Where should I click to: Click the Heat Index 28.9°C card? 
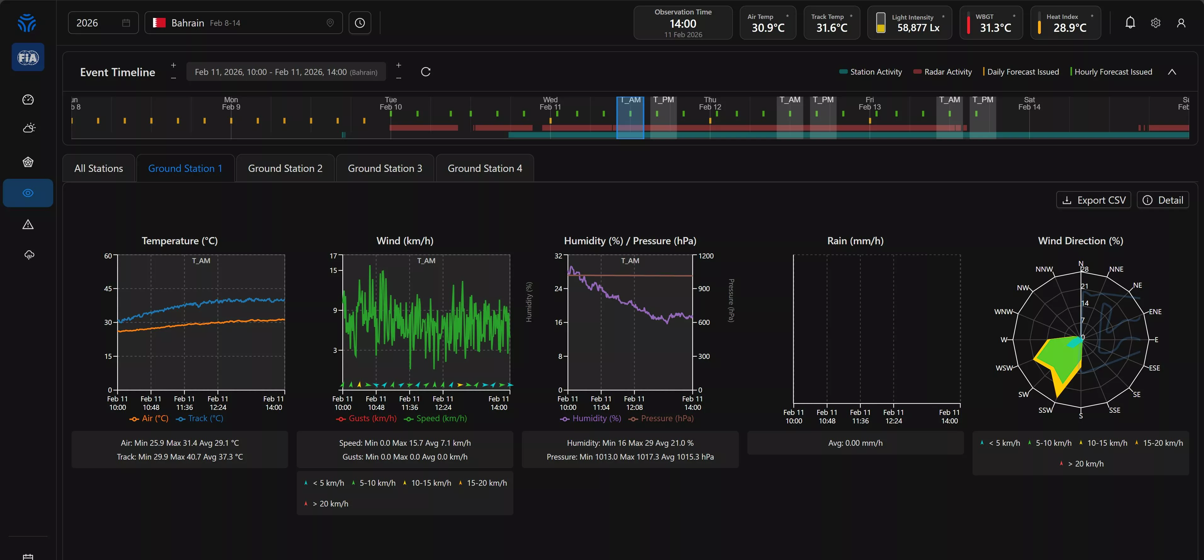tap(1065, 23)
